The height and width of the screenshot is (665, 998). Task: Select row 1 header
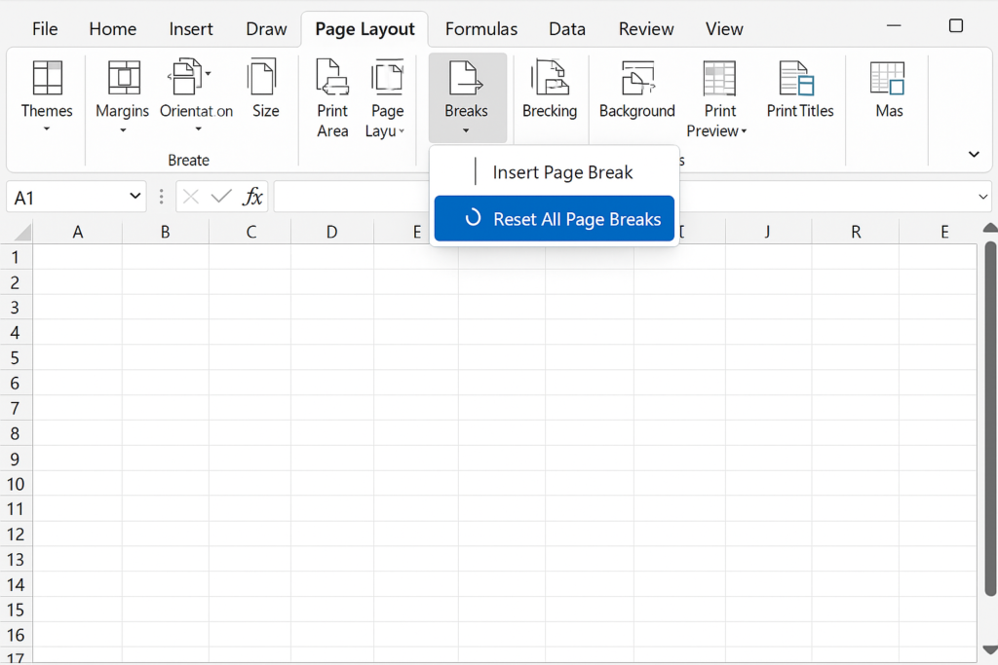pos(16,257)
